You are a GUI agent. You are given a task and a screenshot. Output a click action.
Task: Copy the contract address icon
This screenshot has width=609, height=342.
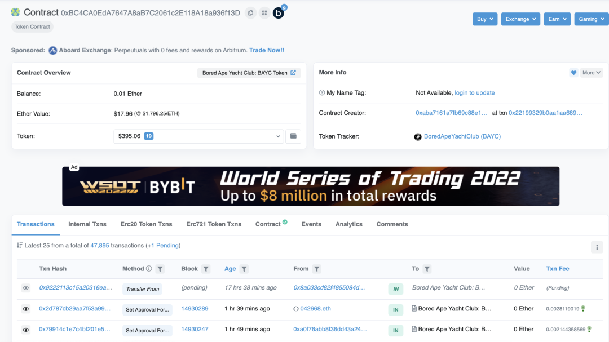(x=250, y=13)
